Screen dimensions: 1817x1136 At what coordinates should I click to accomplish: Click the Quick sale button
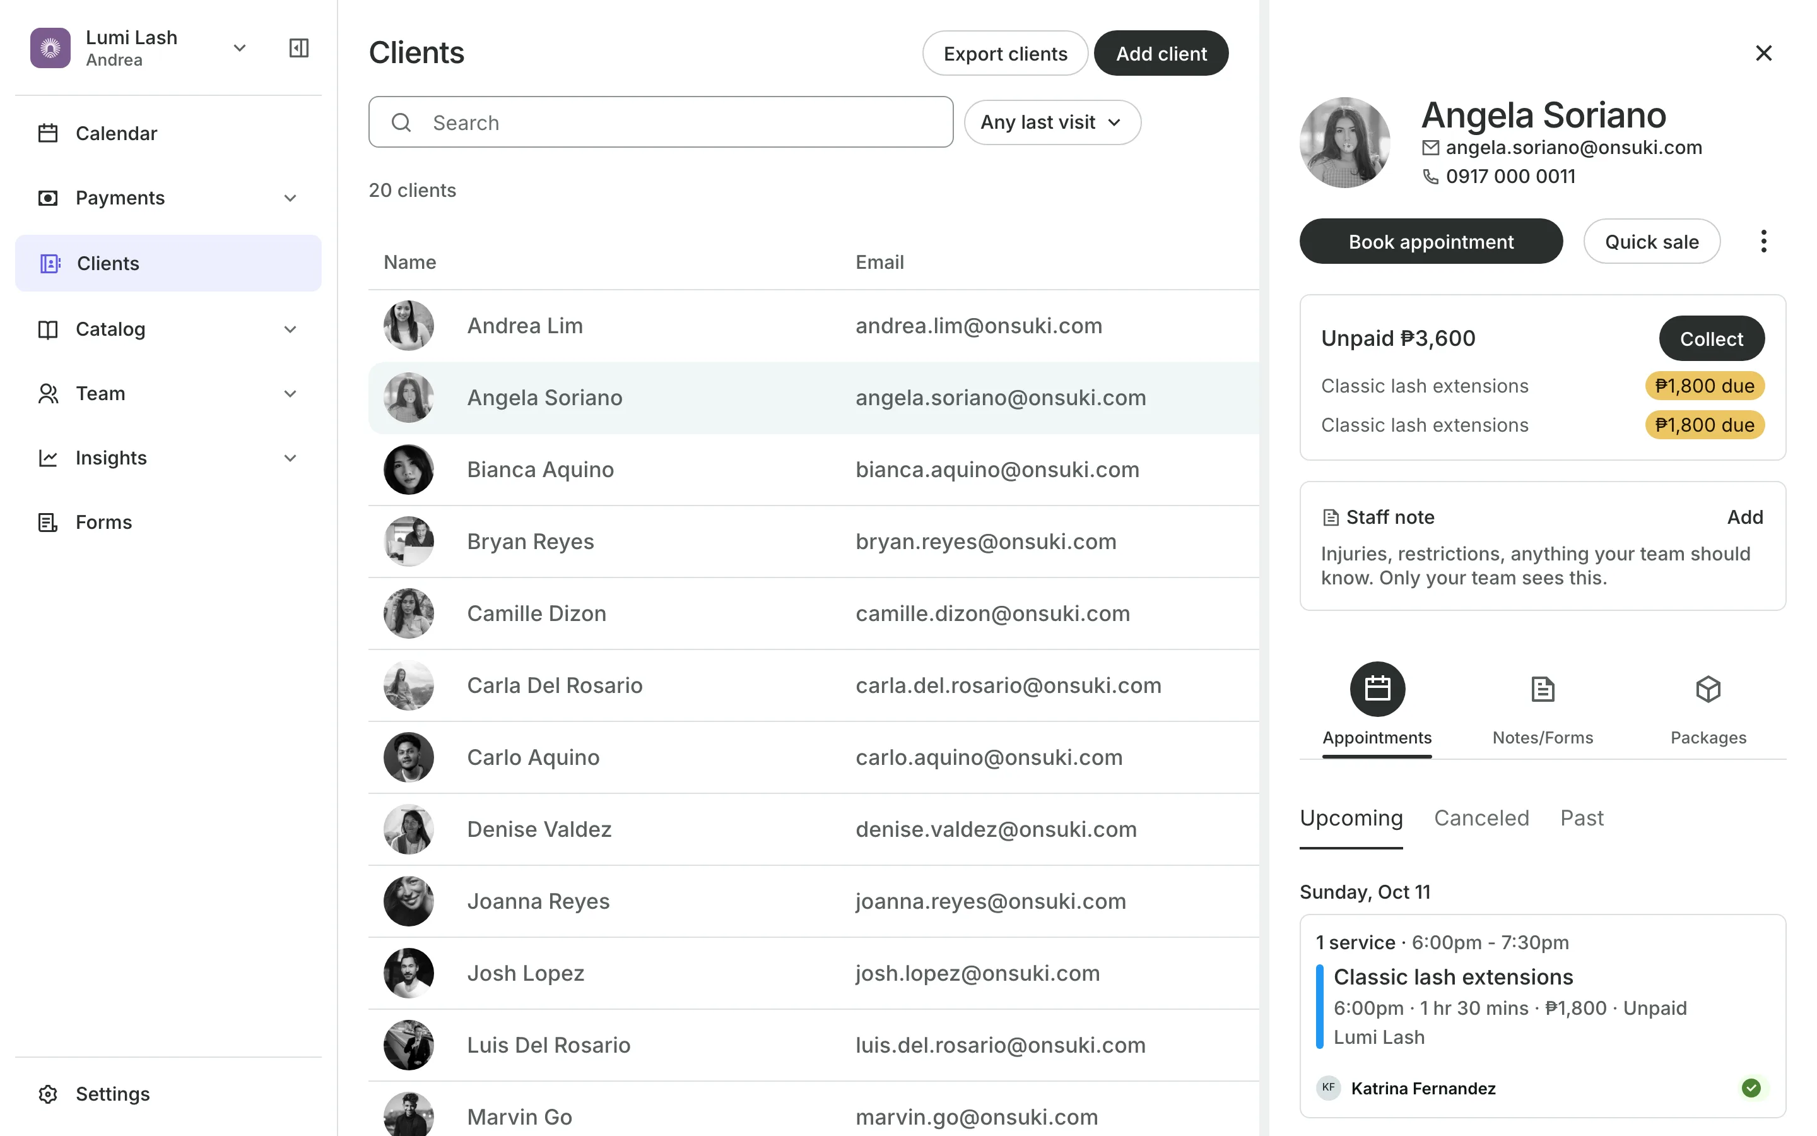[x=1652, y=241]
